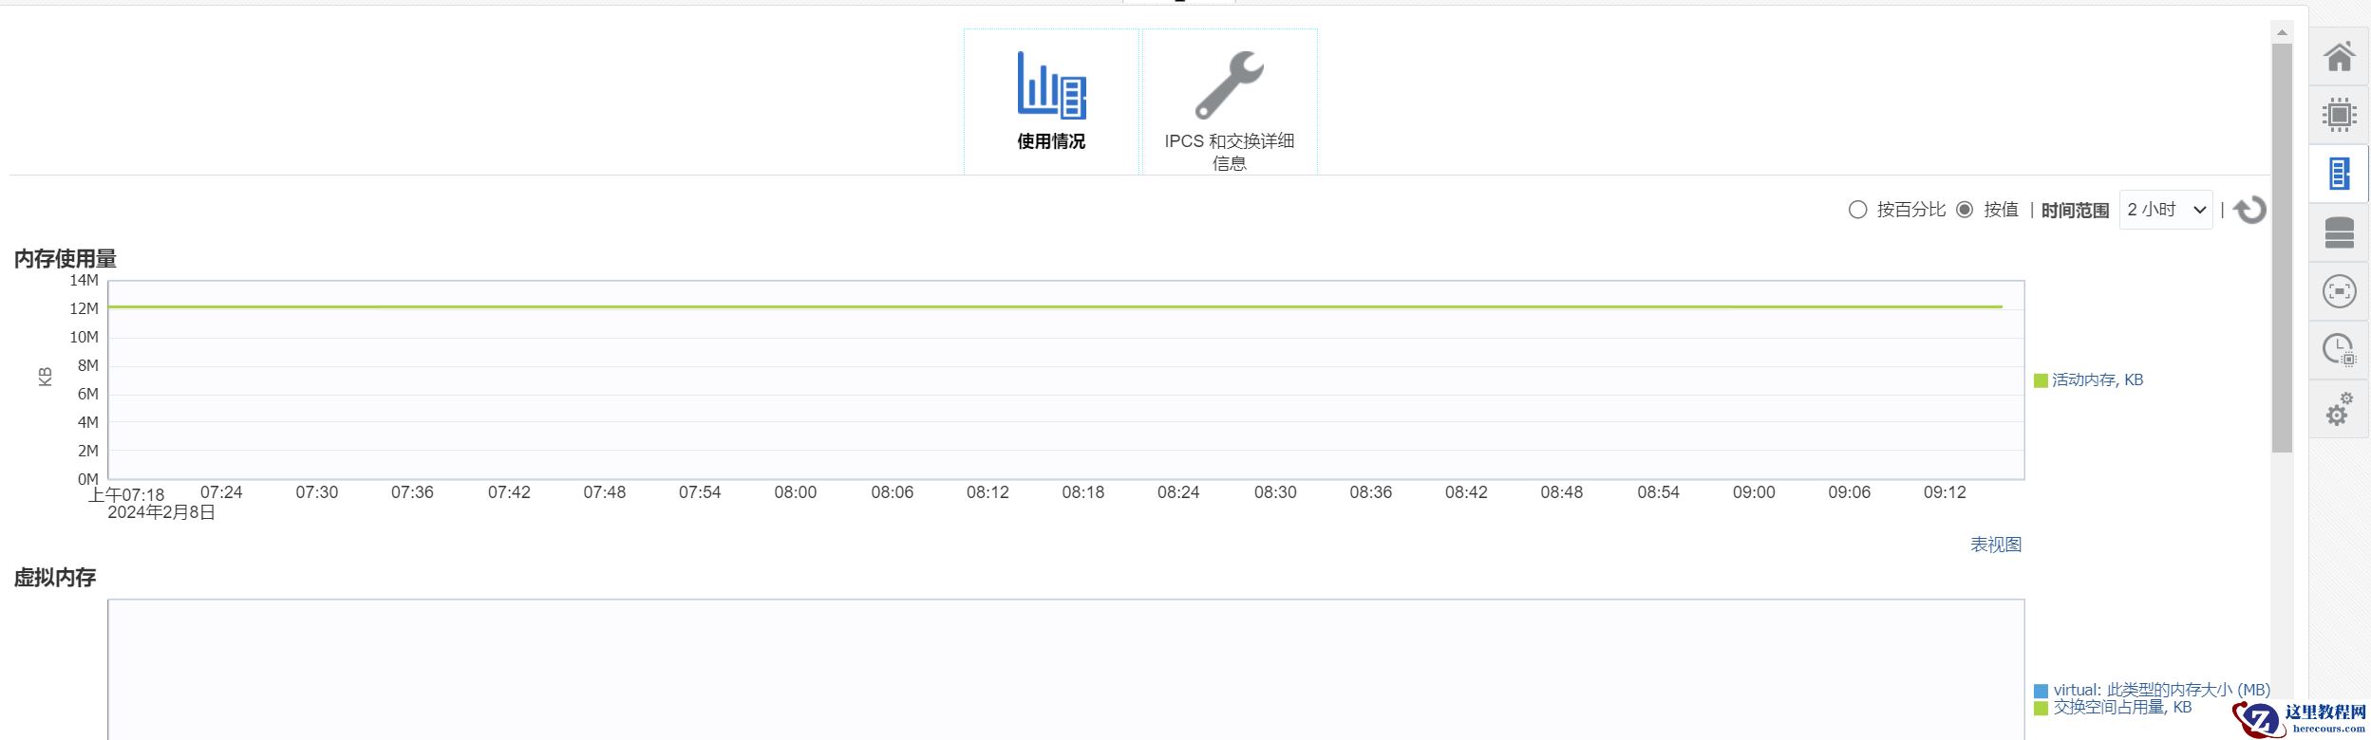
Task: Click the blue virtual memory legend swatch
Action: pos(2041,691)
